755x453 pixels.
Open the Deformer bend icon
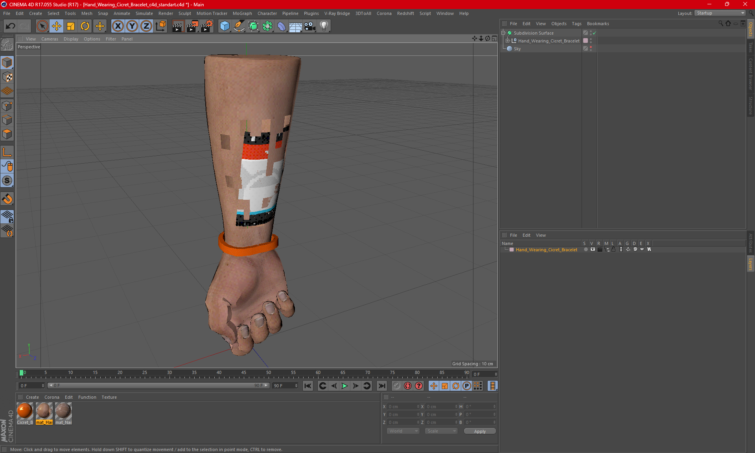point(282,26)
